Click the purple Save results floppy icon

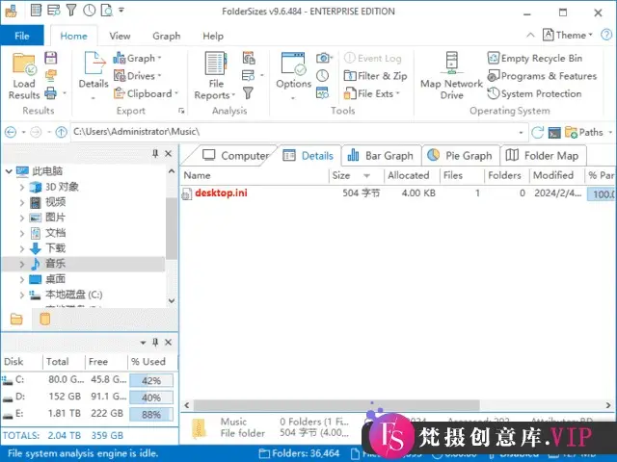click(x=51, y=58)
